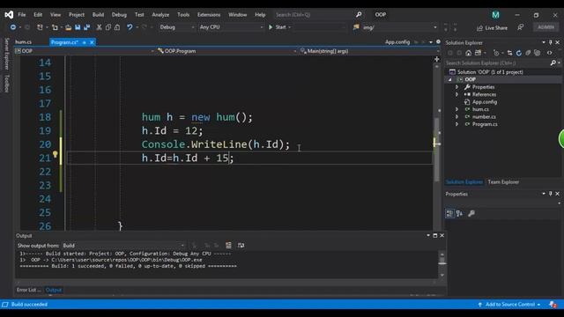564x317 pixels.
Task: Switch to the Error List tab
Action: [29, 290]
